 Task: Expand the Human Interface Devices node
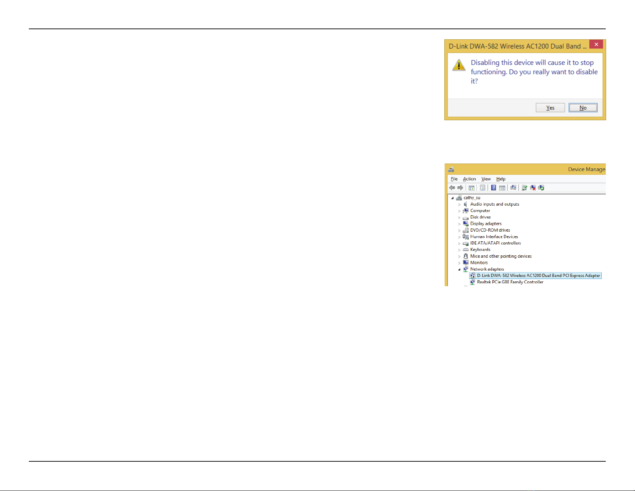pos(460,237)
